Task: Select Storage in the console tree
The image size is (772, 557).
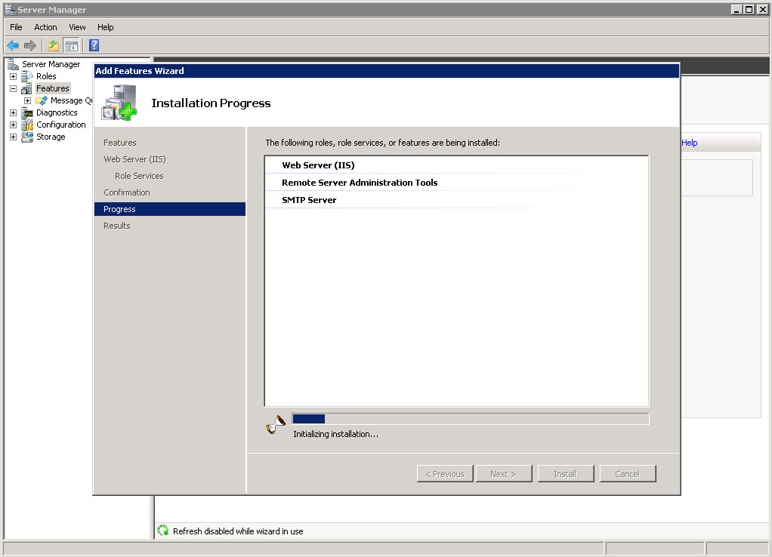Action: (x=51, y=137)
